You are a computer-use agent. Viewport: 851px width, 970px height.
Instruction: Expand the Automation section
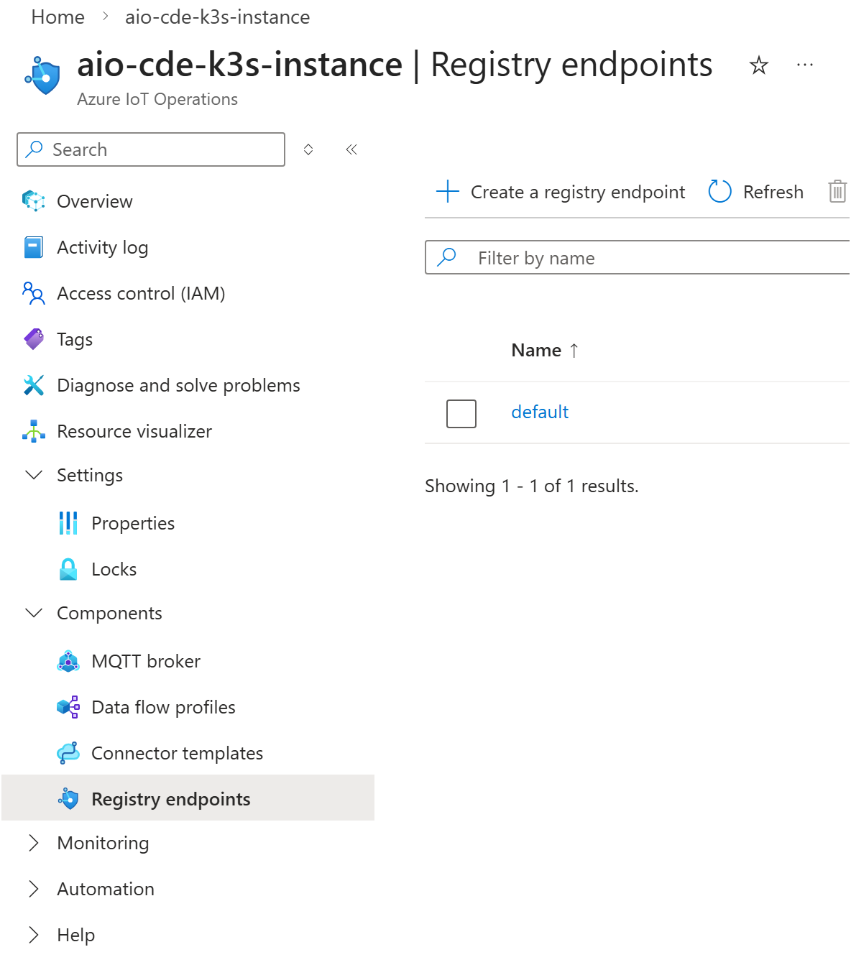click(x=34, y=889)
